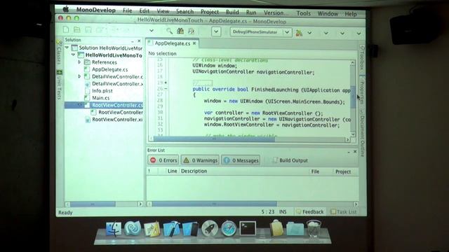The height and width of the screenshot is (252, 449).
Task: Open the Terminal icon in the Dock
Action: (x=248, y=229)
